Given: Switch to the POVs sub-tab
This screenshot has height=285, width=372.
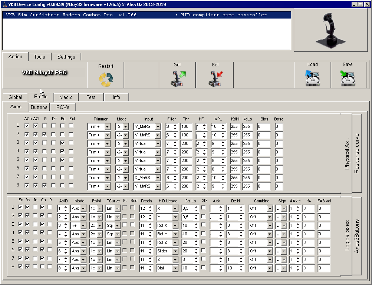Looking at the screenshot, I should [x=63, y=107].
